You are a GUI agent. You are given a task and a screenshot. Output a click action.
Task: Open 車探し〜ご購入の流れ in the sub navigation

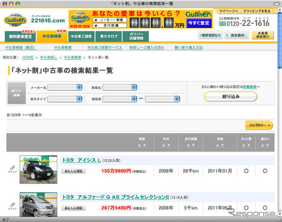pos(147,48)
